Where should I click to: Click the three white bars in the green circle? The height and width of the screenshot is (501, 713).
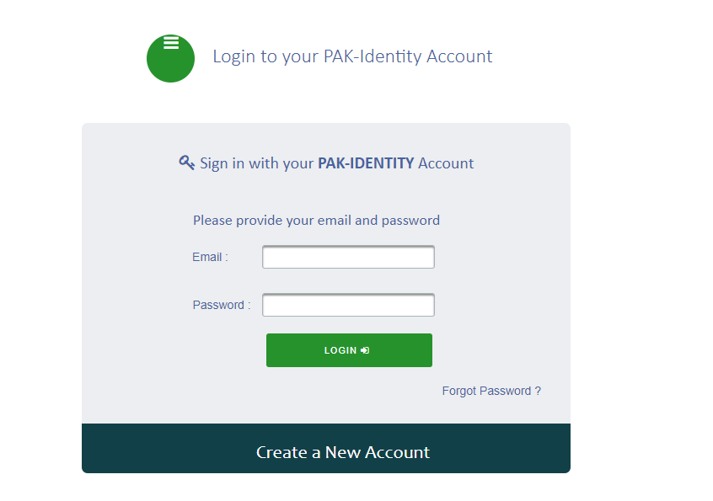coord(171,43)
